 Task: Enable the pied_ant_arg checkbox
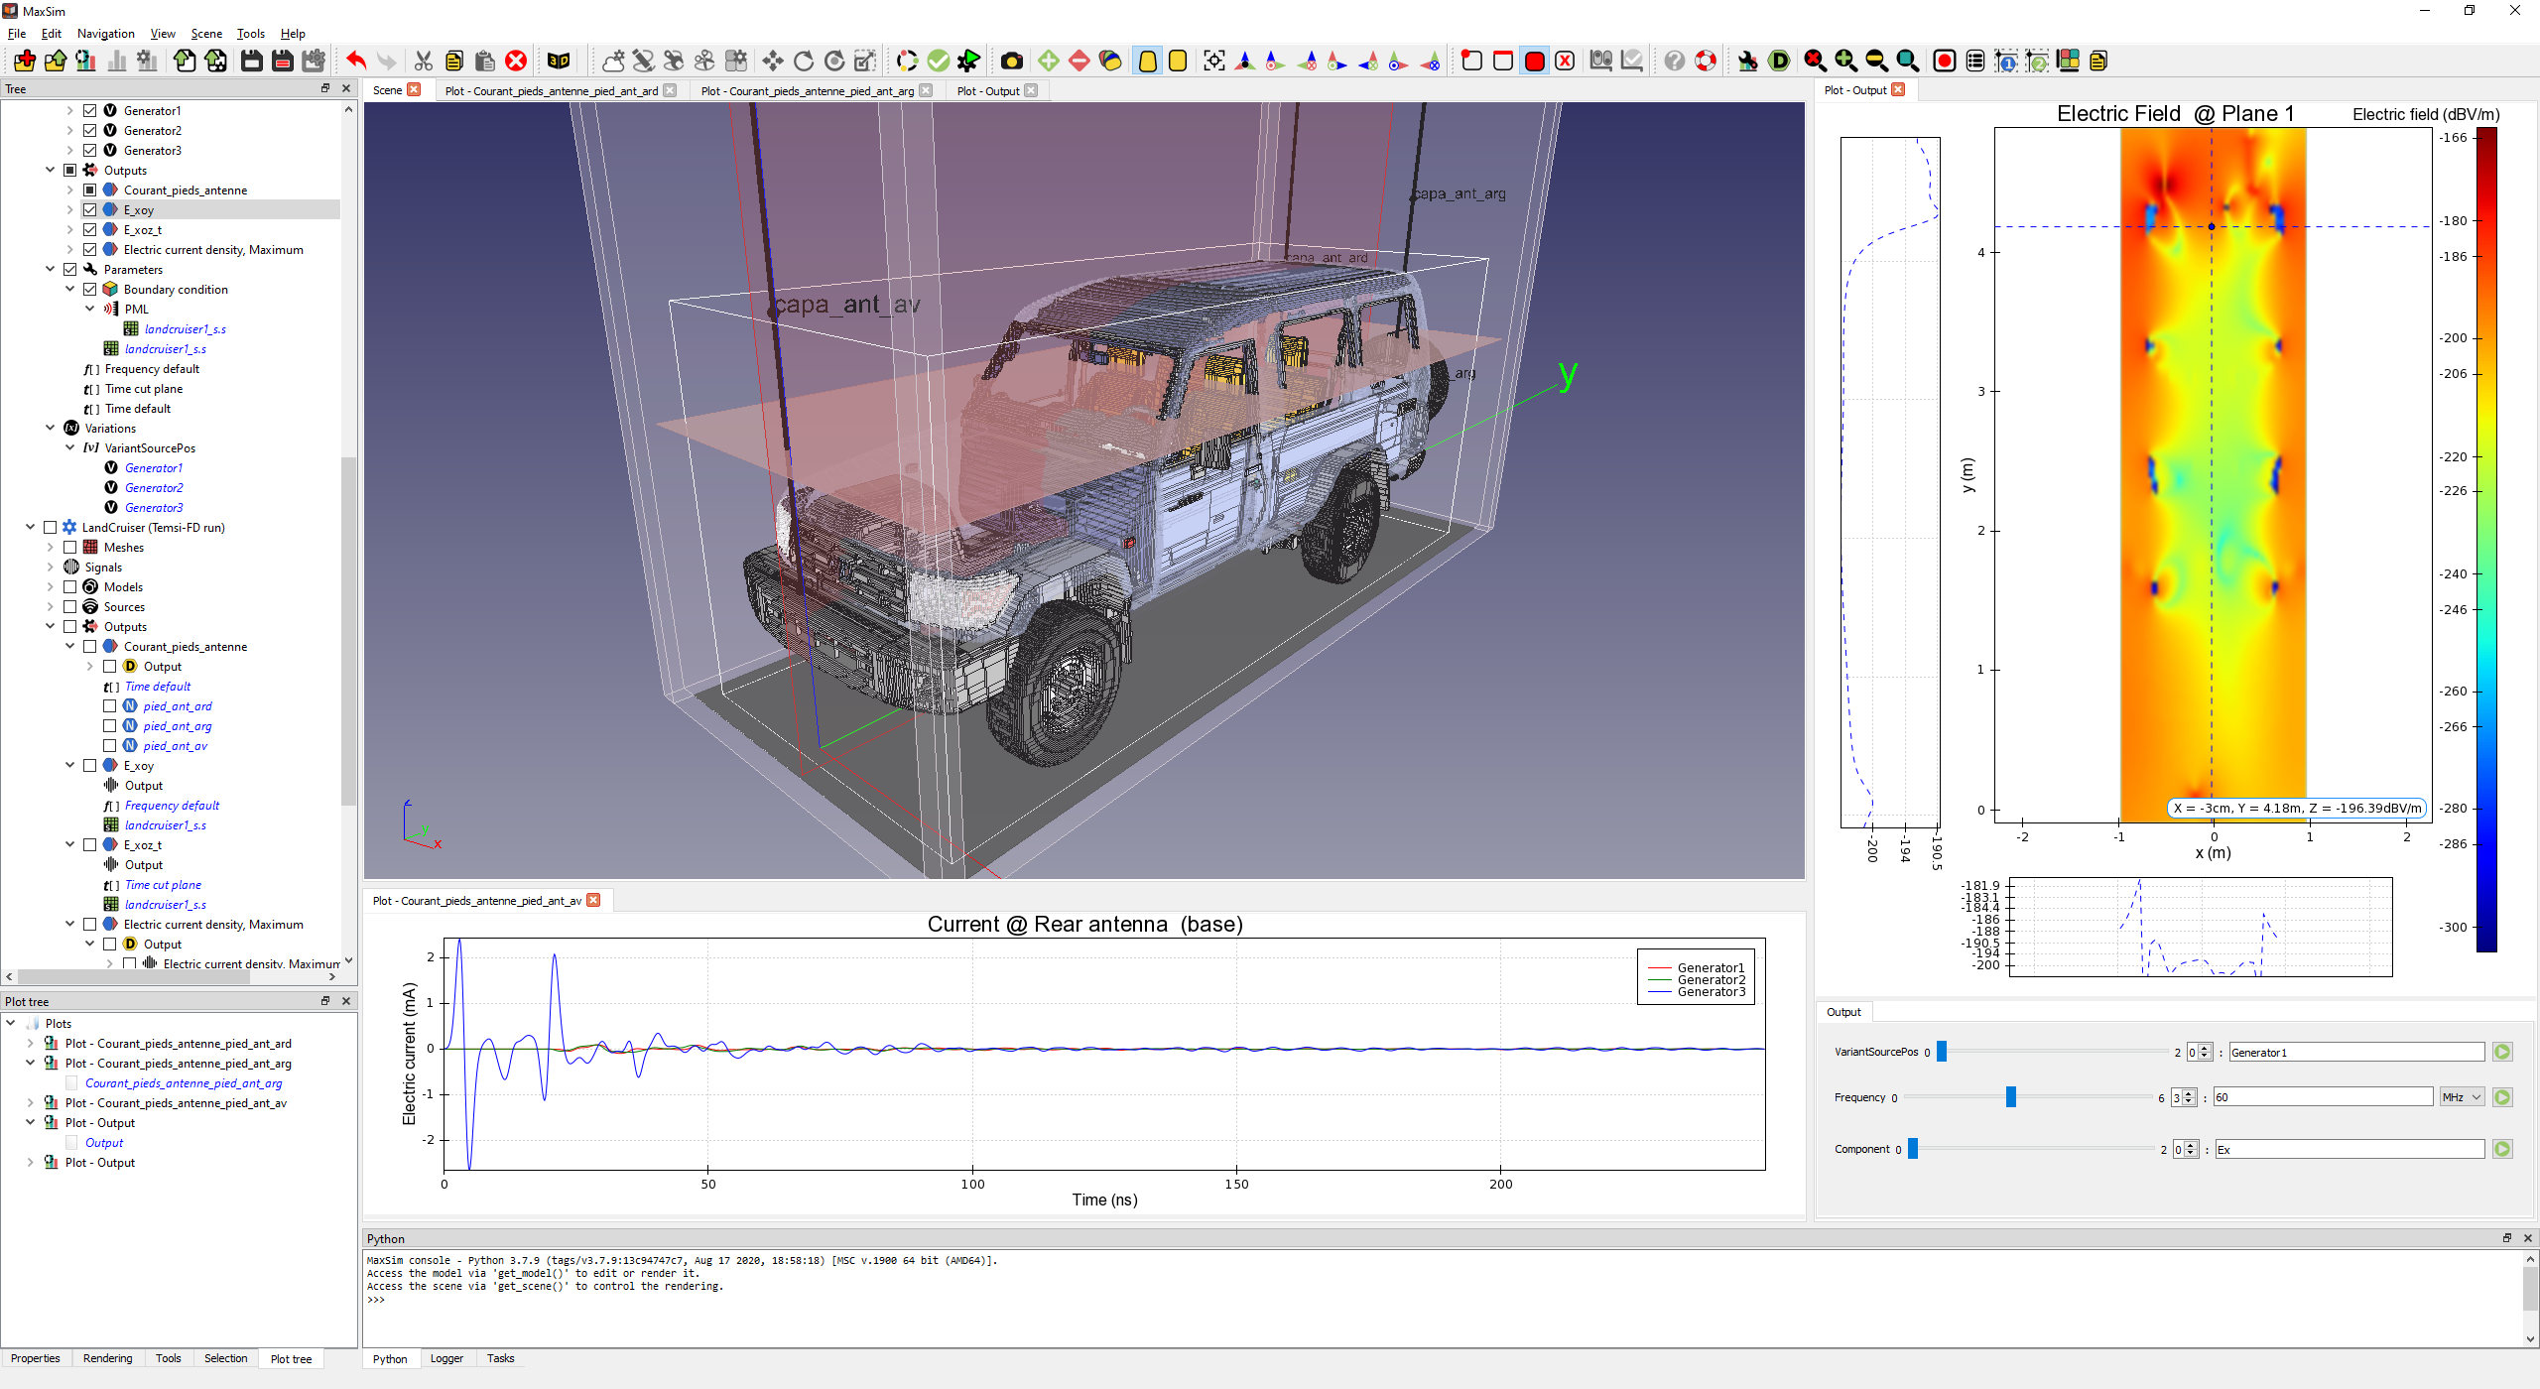coord(110,726)
